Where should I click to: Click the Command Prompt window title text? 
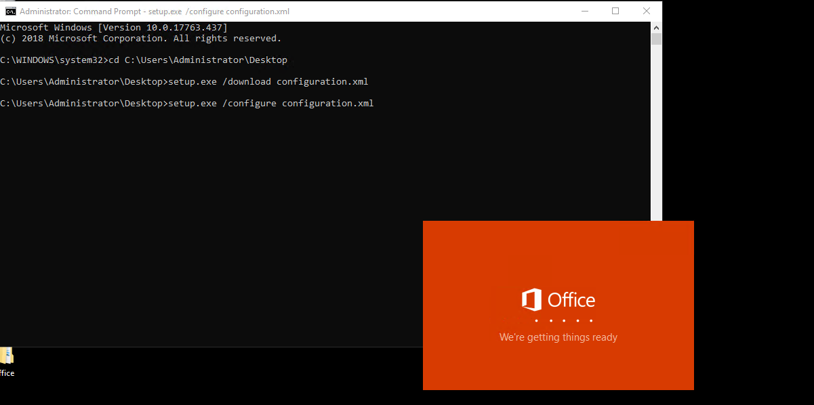coord(155,12)
